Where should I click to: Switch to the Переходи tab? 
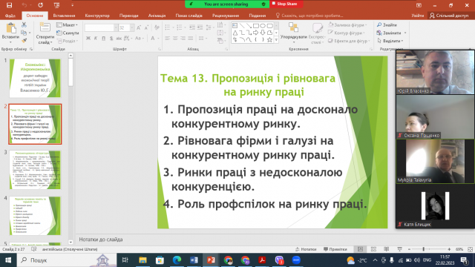pos(128,16)
